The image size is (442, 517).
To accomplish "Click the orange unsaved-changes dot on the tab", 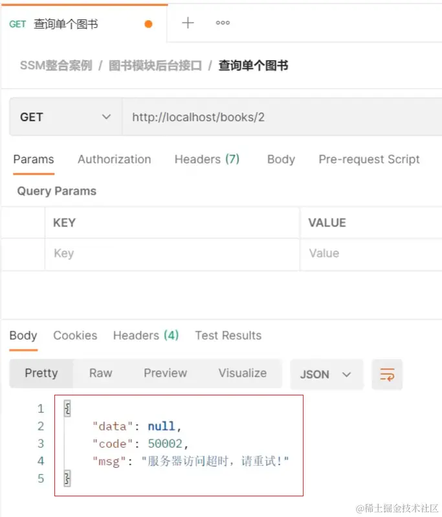I will tap(148, 24).
